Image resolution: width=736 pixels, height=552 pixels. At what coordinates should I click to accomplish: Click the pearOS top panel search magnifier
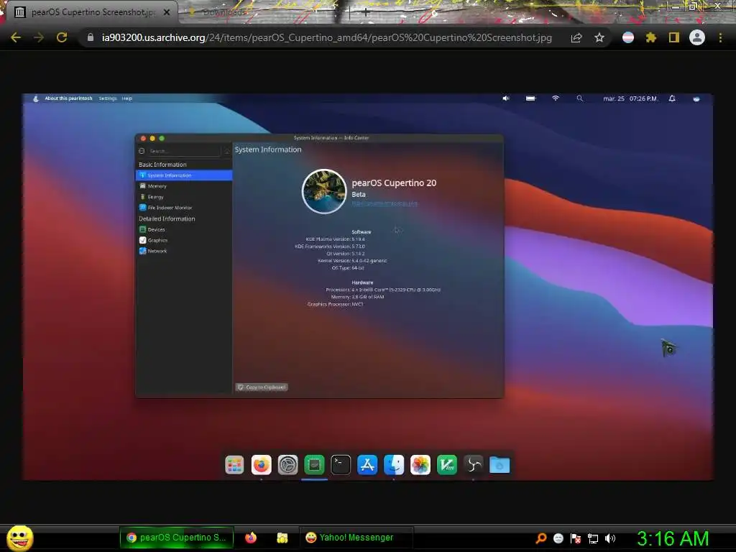pyautogui.click(x=580, y=98)
